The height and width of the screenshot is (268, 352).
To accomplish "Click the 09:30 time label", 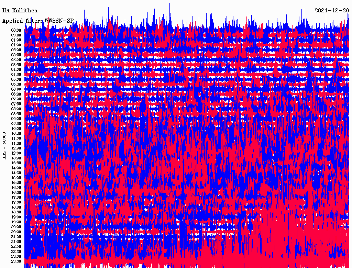I will (16, 124).
